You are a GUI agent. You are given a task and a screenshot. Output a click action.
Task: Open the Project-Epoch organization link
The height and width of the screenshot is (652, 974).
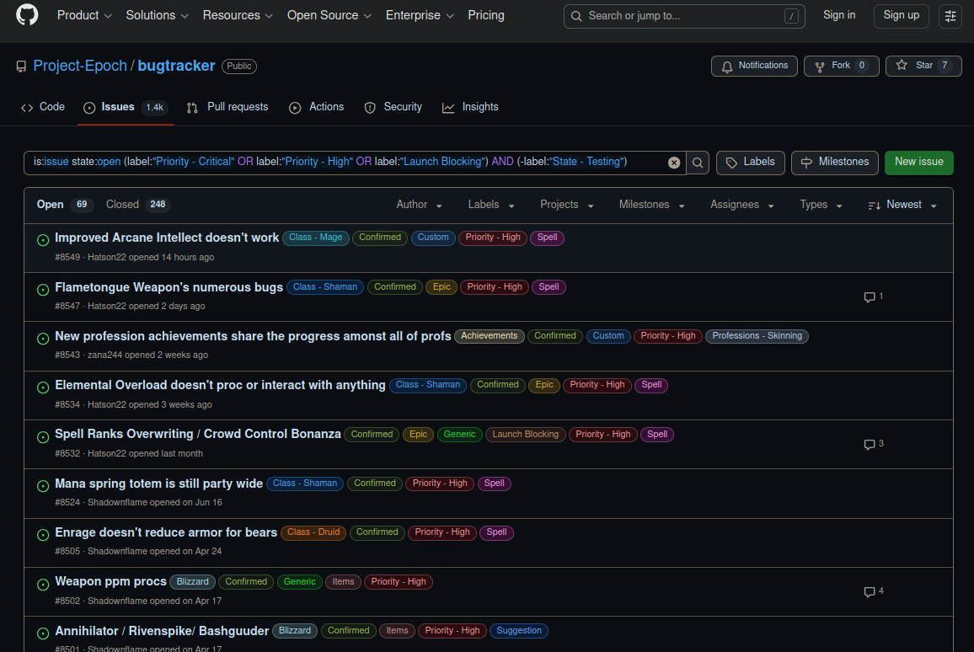79,66
